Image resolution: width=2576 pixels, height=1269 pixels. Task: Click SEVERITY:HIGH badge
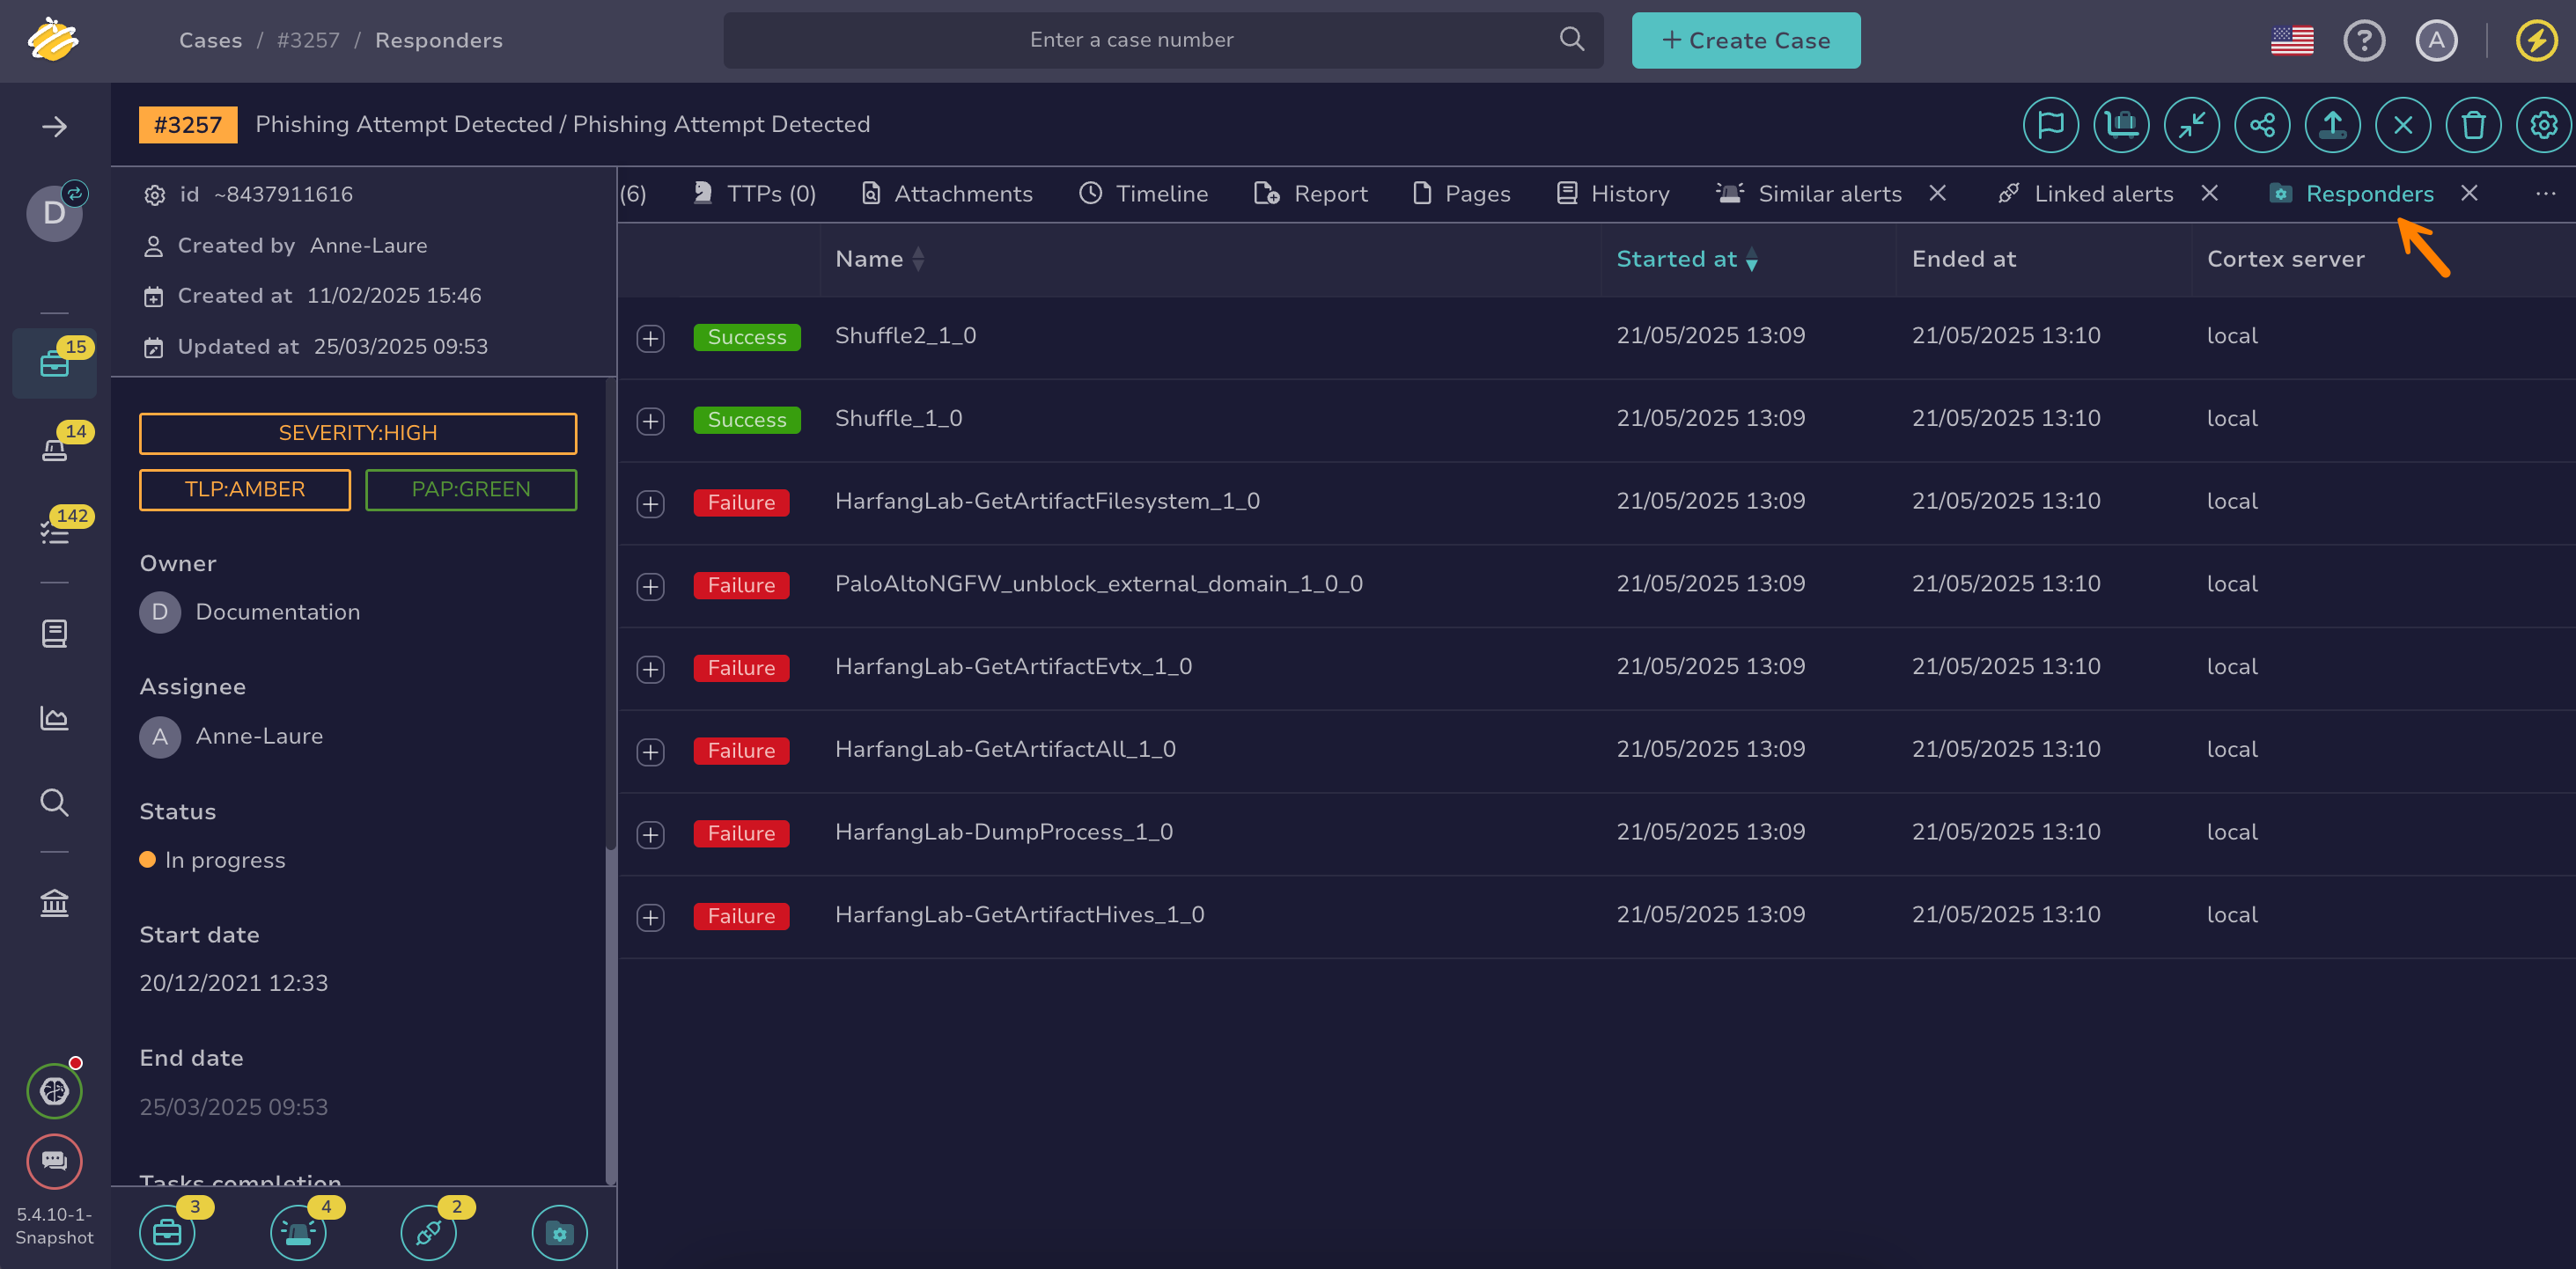(358, 433)
